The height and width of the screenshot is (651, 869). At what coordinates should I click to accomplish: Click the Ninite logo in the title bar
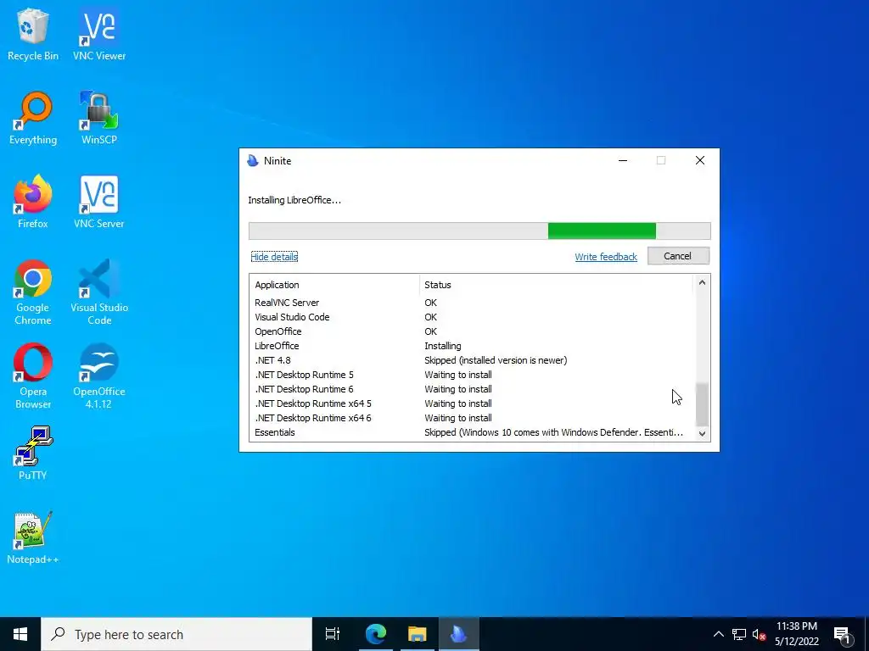[x=253, y=160]
